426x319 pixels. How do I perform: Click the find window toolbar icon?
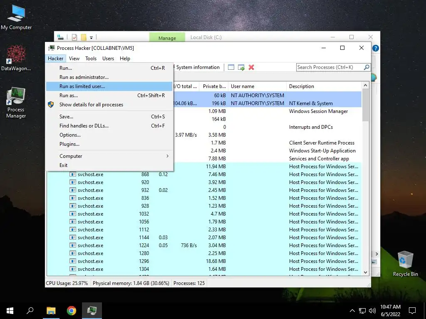pyautogui.click(x=231, y=67)
